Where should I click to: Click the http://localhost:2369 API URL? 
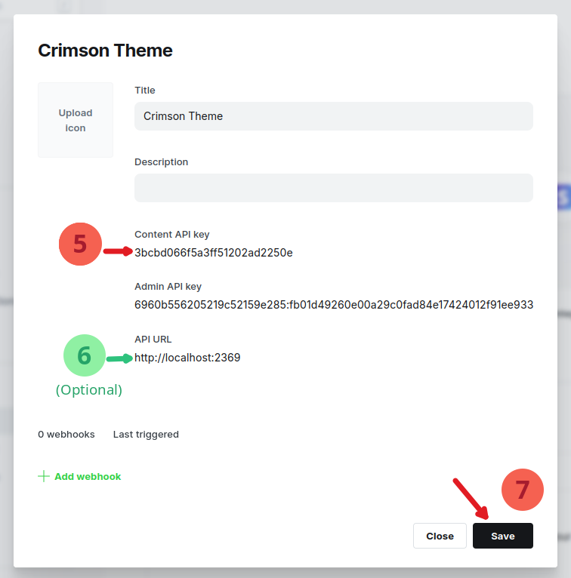(x=187, y=358)
